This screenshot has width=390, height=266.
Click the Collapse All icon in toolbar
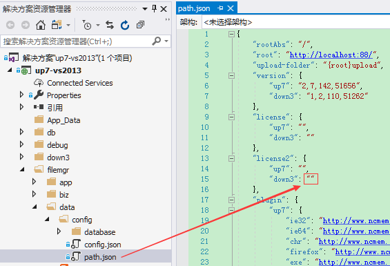point(140,25)
